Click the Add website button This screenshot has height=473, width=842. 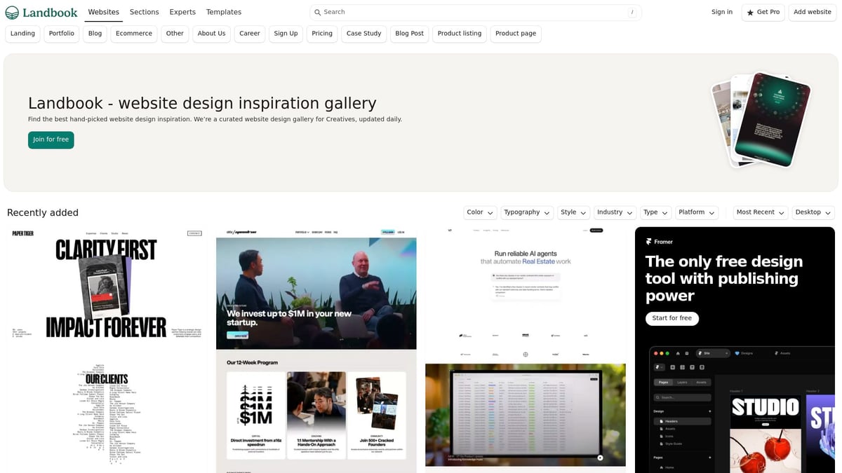click(812, 12)
